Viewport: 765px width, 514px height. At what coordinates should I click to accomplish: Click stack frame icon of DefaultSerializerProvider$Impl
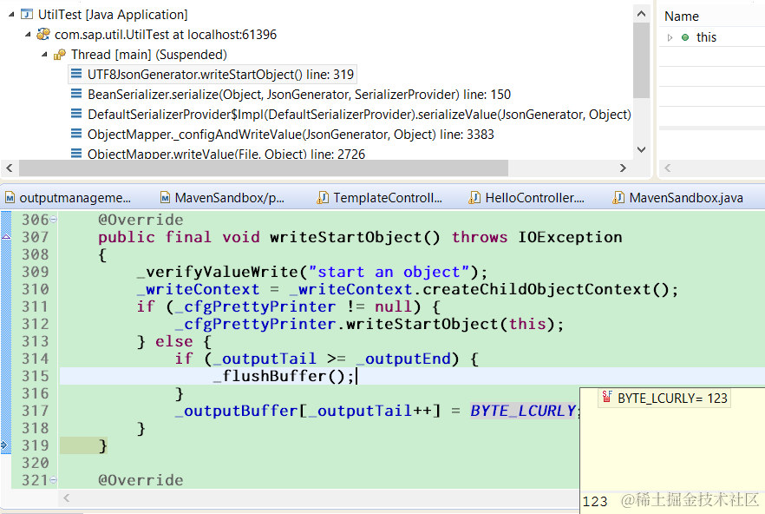(76, 114)
